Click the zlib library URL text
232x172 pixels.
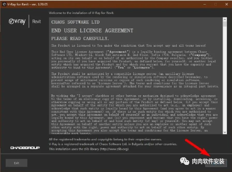[x=114, y=149]
